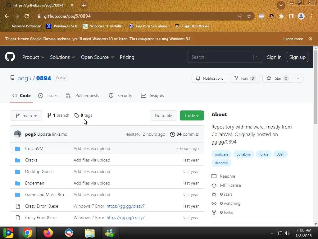Open commit hash 4dd934d
This screenshot has height=239, width=318.
[x=133, y=134]
